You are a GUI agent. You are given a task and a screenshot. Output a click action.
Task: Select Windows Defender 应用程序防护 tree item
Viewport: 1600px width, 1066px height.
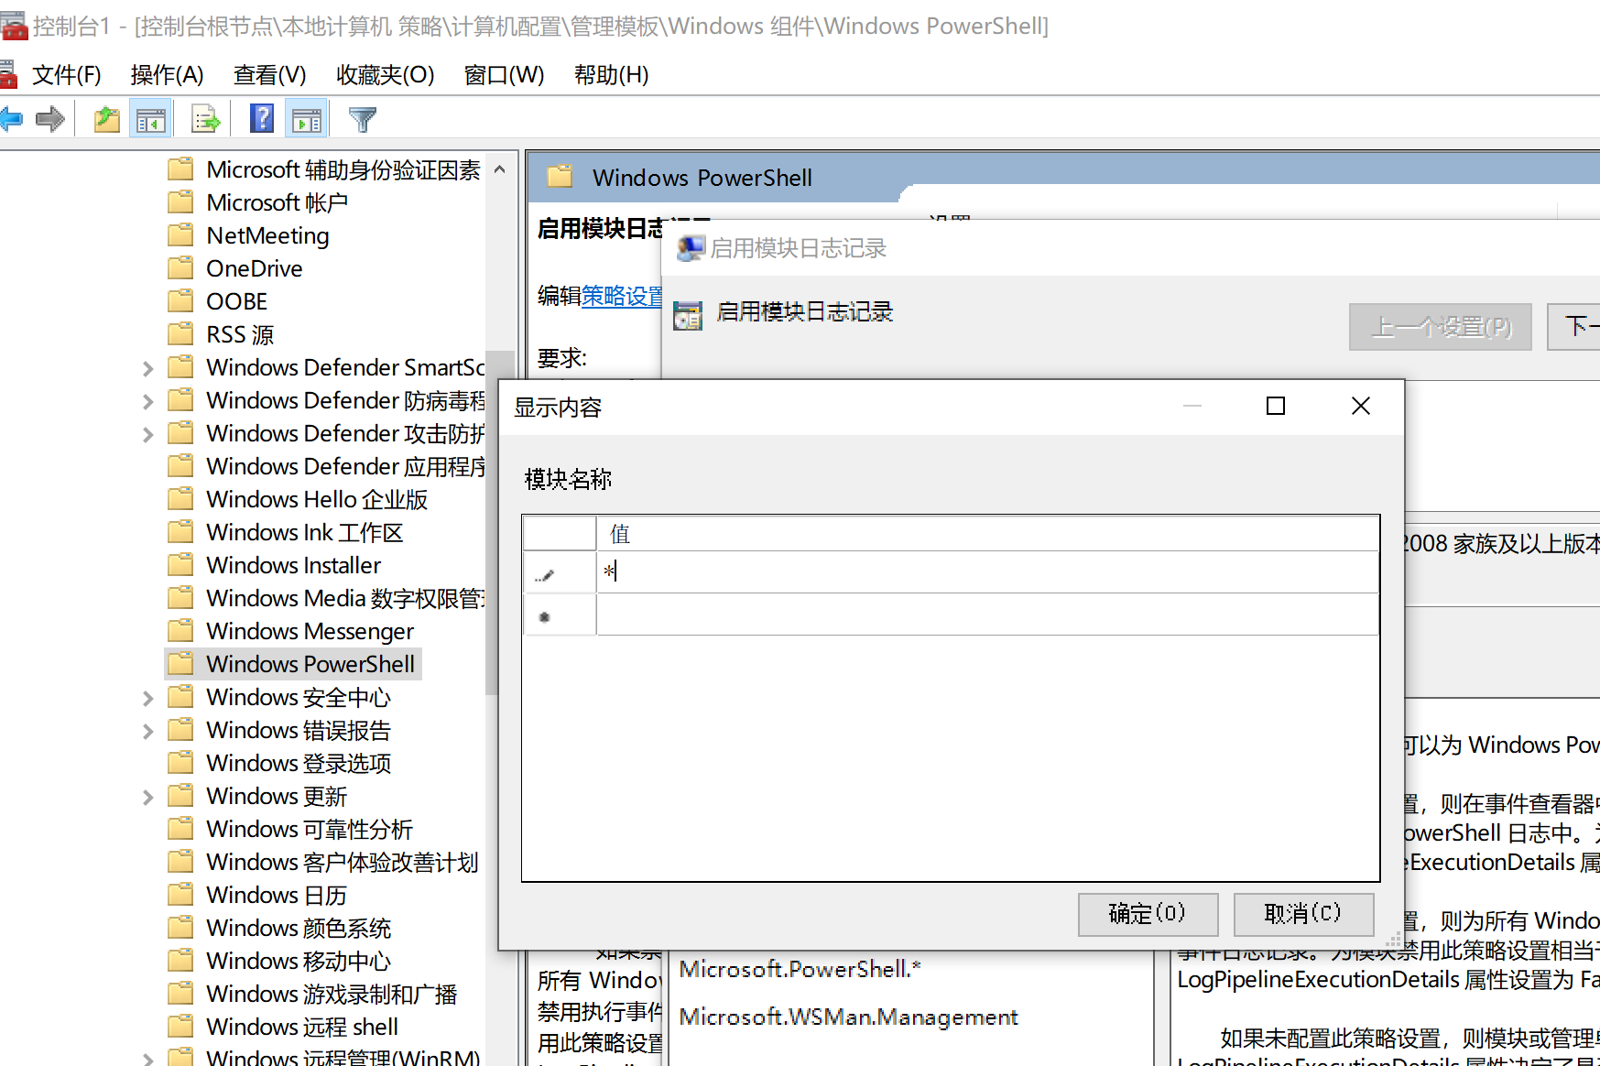tap(345, 466)
